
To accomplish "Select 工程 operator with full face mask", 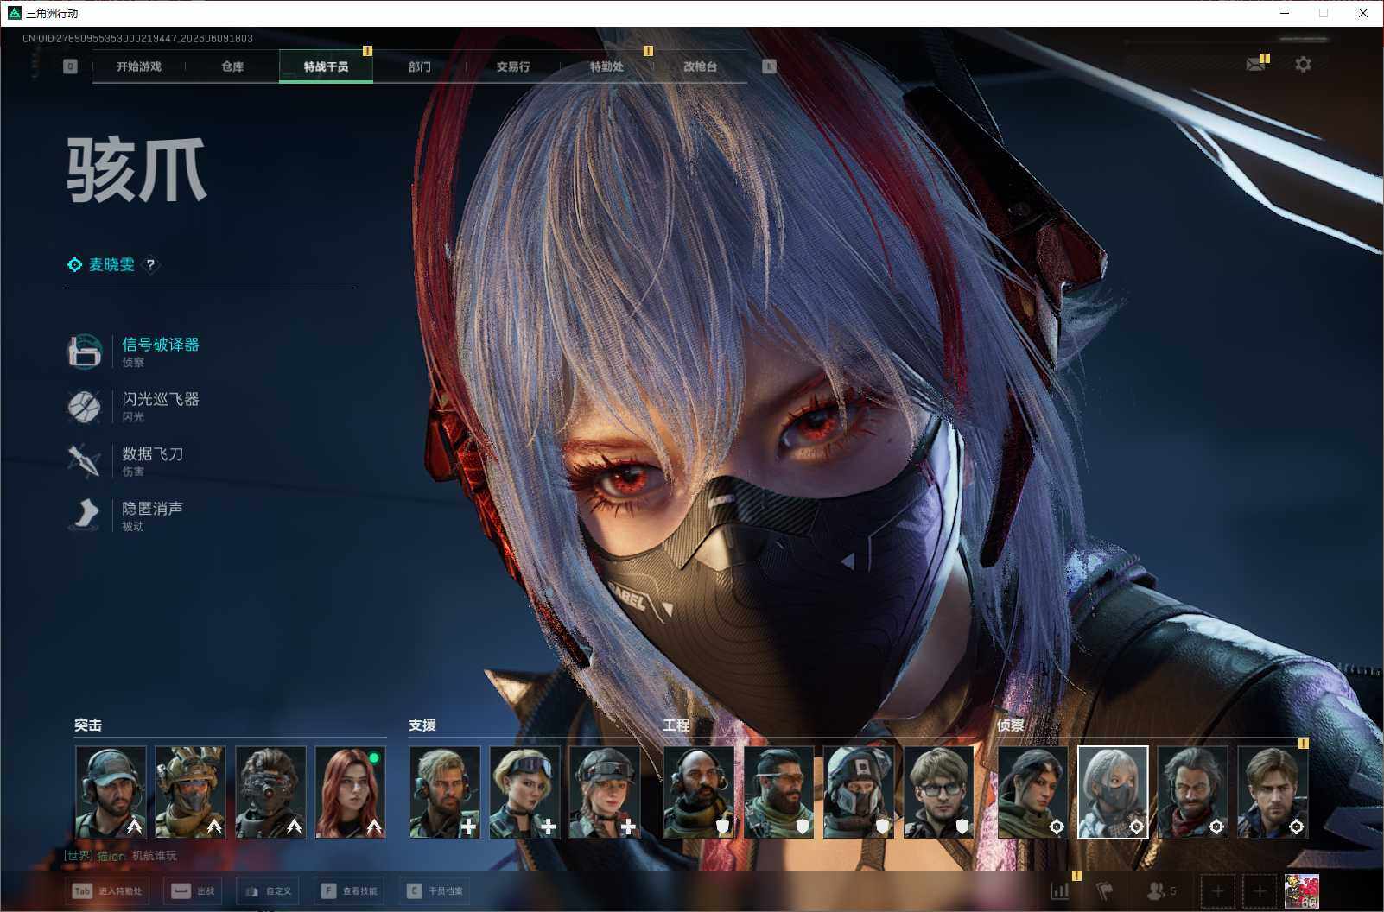I will (859, 792).
